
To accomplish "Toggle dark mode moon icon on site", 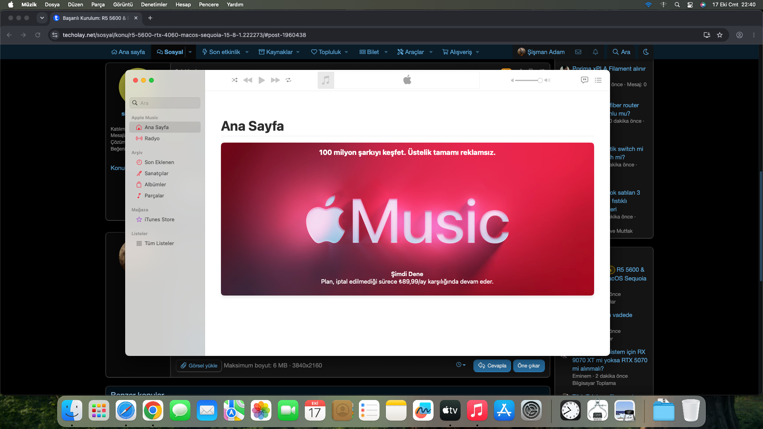I will click(646, 52).
